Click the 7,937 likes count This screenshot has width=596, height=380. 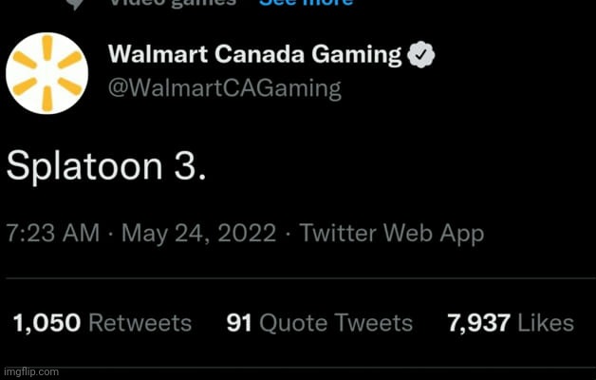click(x=479, y=323)
